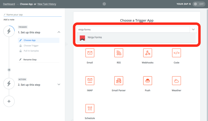
Task: Pick the Webhooks app icon
Action: point(147,53)
